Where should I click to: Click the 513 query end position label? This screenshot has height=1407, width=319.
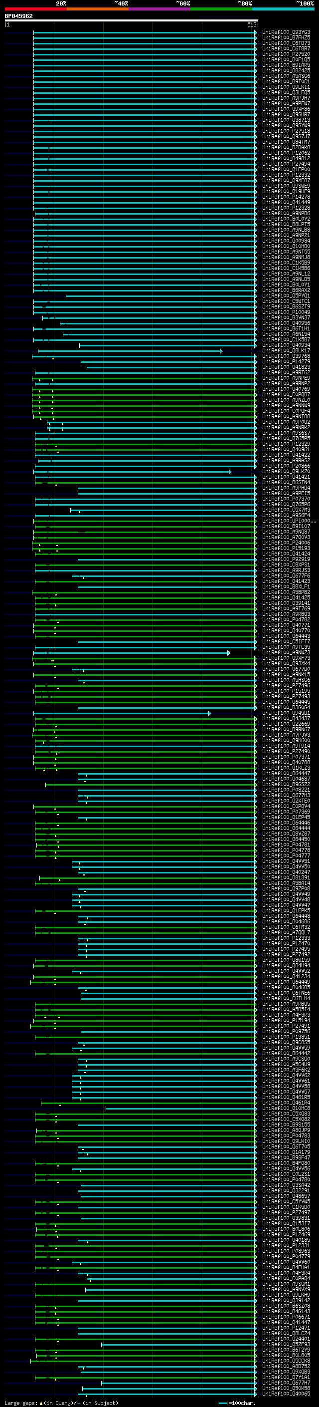tap(251, 24)
